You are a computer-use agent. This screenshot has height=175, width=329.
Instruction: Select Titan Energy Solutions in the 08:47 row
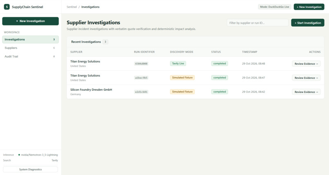85,75
